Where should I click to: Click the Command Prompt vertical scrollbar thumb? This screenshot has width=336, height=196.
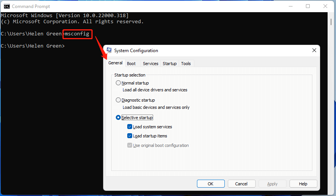click(331, 22)
